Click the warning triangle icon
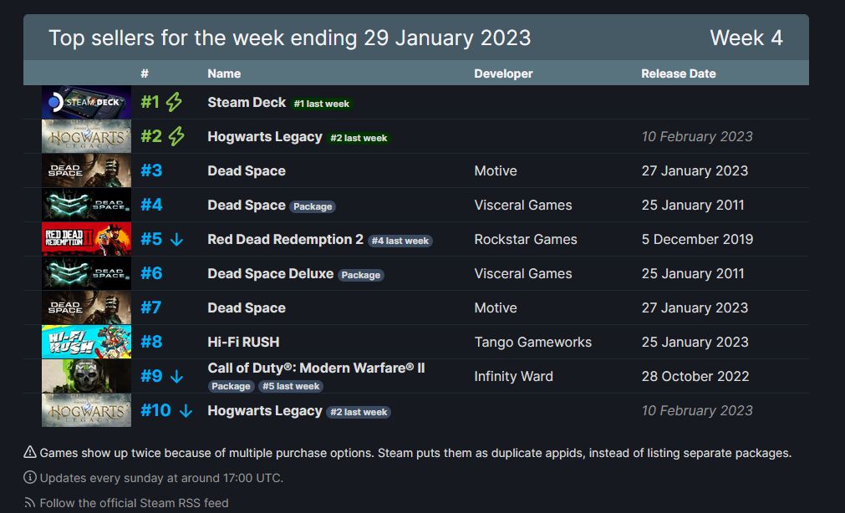Screen dimensions: 845x513 (x=30, y=453)
